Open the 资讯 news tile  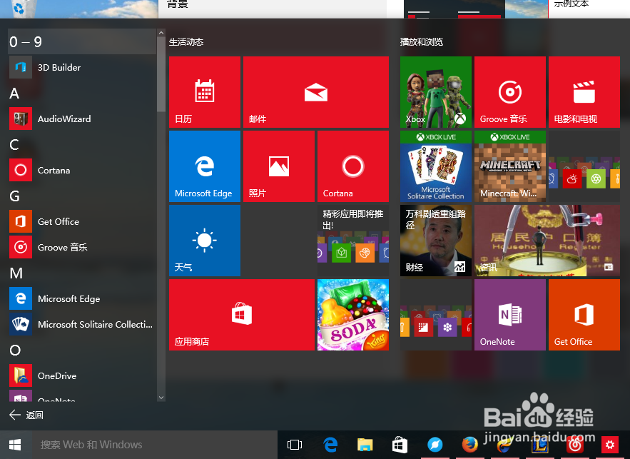tap(547, 241)
